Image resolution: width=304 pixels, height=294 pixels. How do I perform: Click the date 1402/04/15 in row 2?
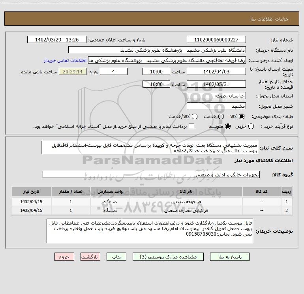tap(31, 210)
